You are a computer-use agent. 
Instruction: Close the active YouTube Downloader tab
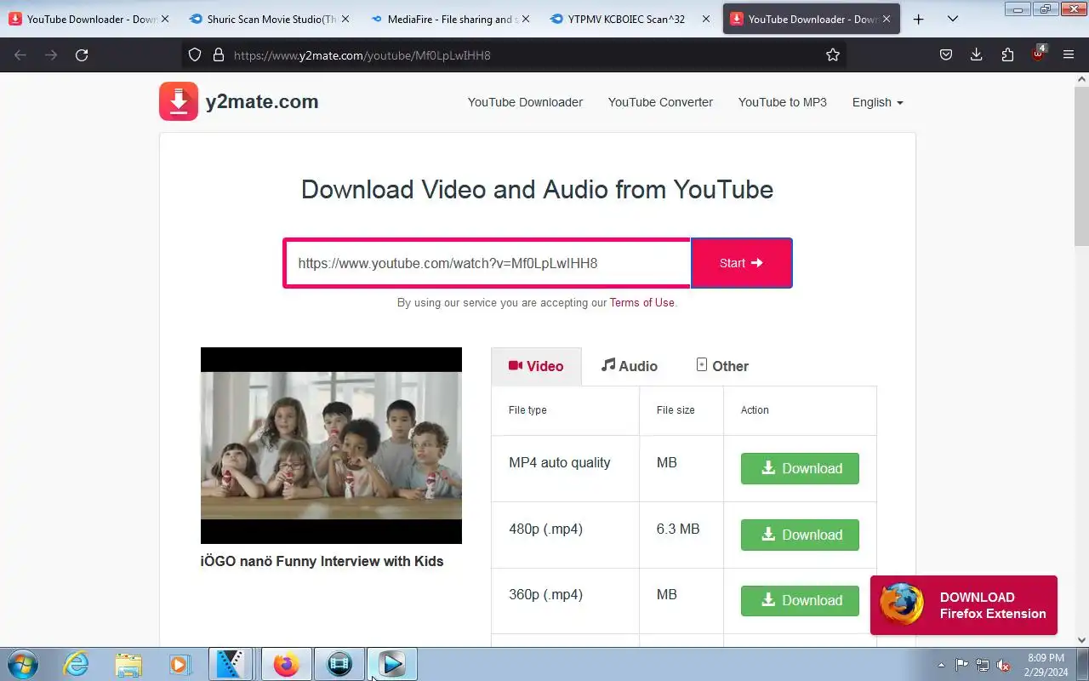[886, 19]
